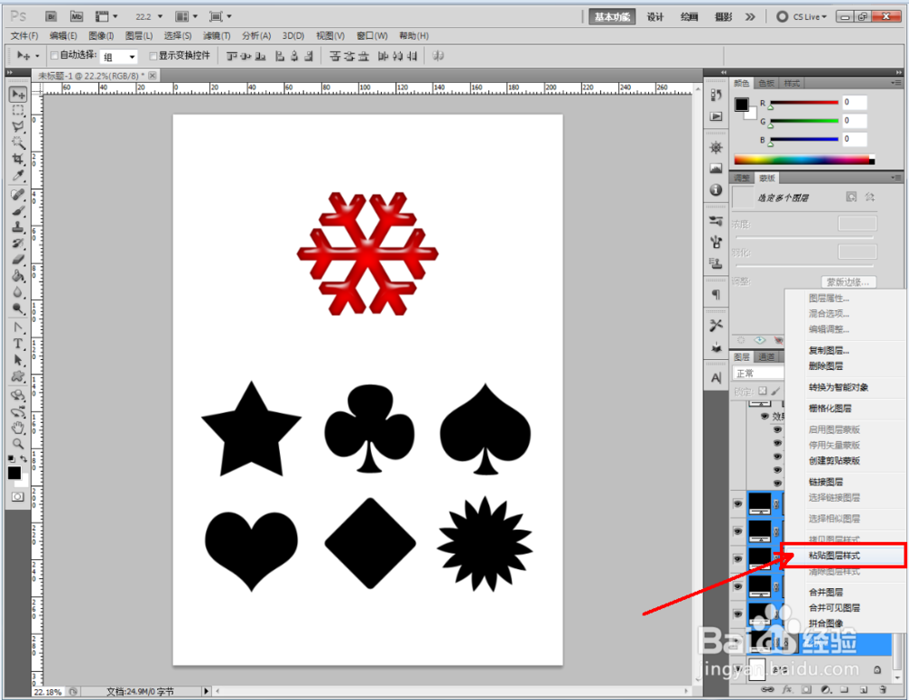Select the Eraser tool

[x=18, y=259]
